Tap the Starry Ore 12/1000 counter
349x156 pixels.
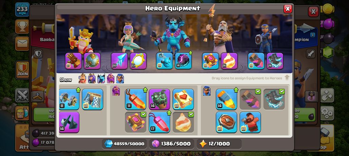tap(219, 144)
